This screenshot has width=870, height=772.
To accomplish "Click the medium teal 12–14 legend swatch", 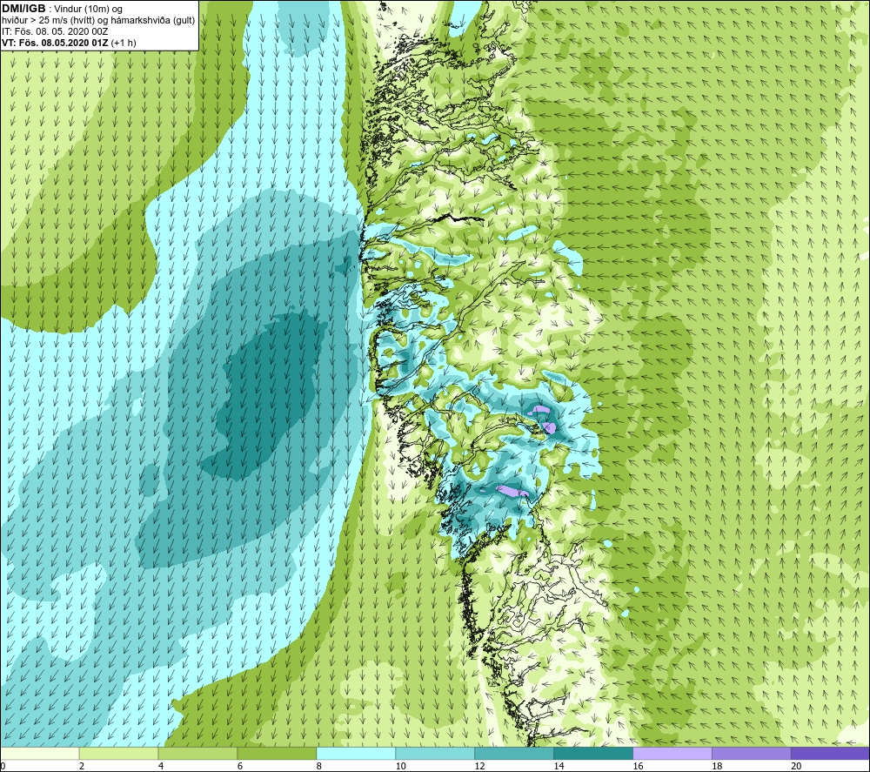I will (x=514, y=754).
